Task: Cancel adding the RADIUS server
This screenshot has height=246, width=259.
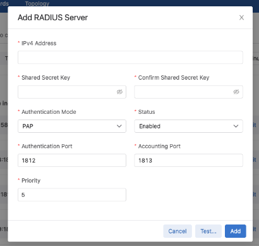Action: (178, 231)
